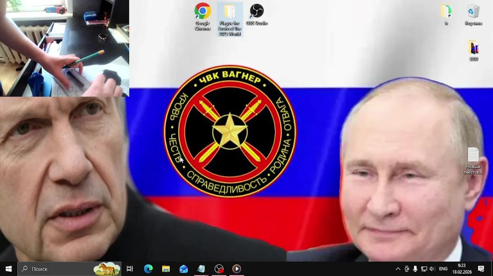Open the Outlook mail app on taskbar
The image size is (493, 276).
[184, 269]
